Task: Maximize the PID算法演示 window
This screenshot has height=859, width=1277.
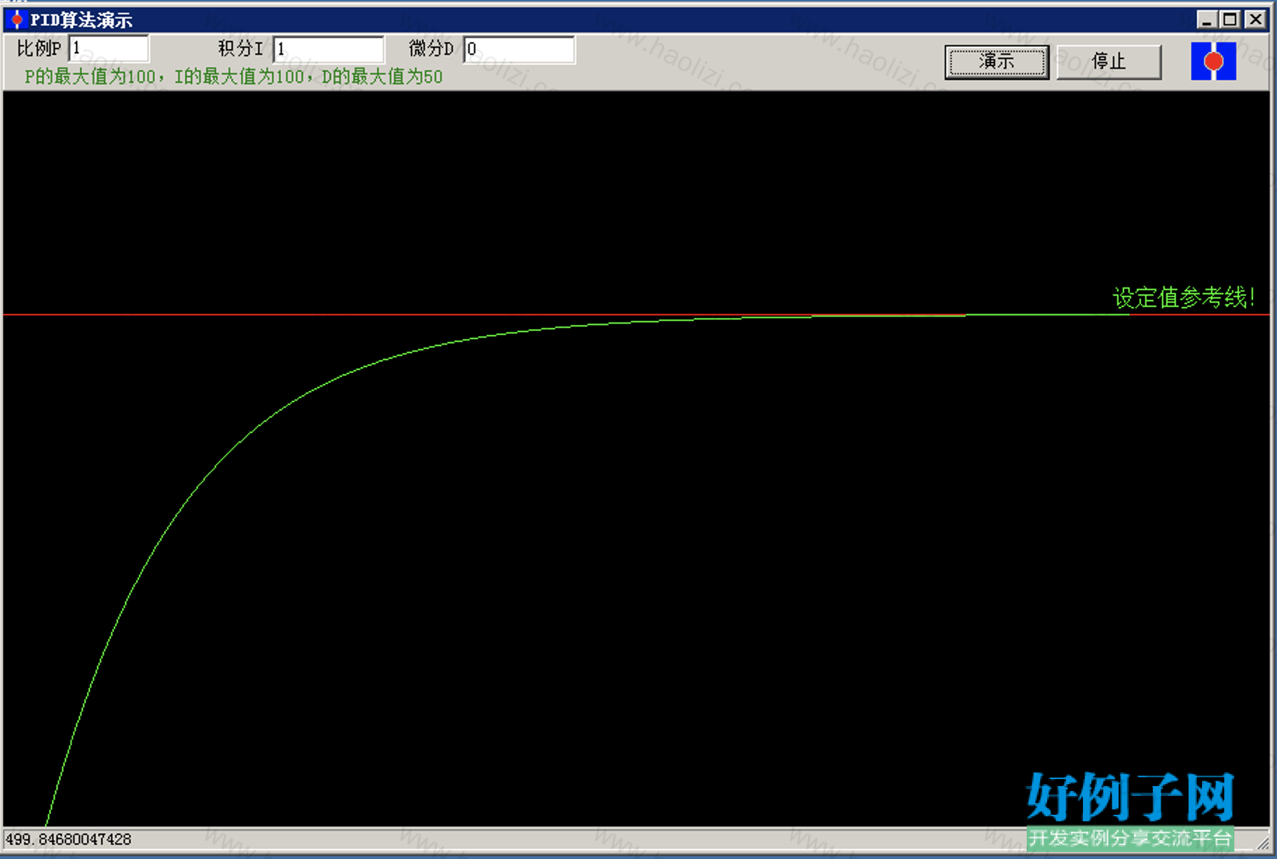Action: [1230, 20]
